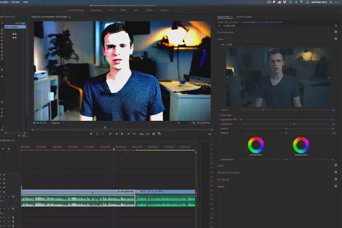Toggle the Einfache Korrektur section checkbox
The image size is (342, 228).
pyautogui.click(x=336, y=32)
